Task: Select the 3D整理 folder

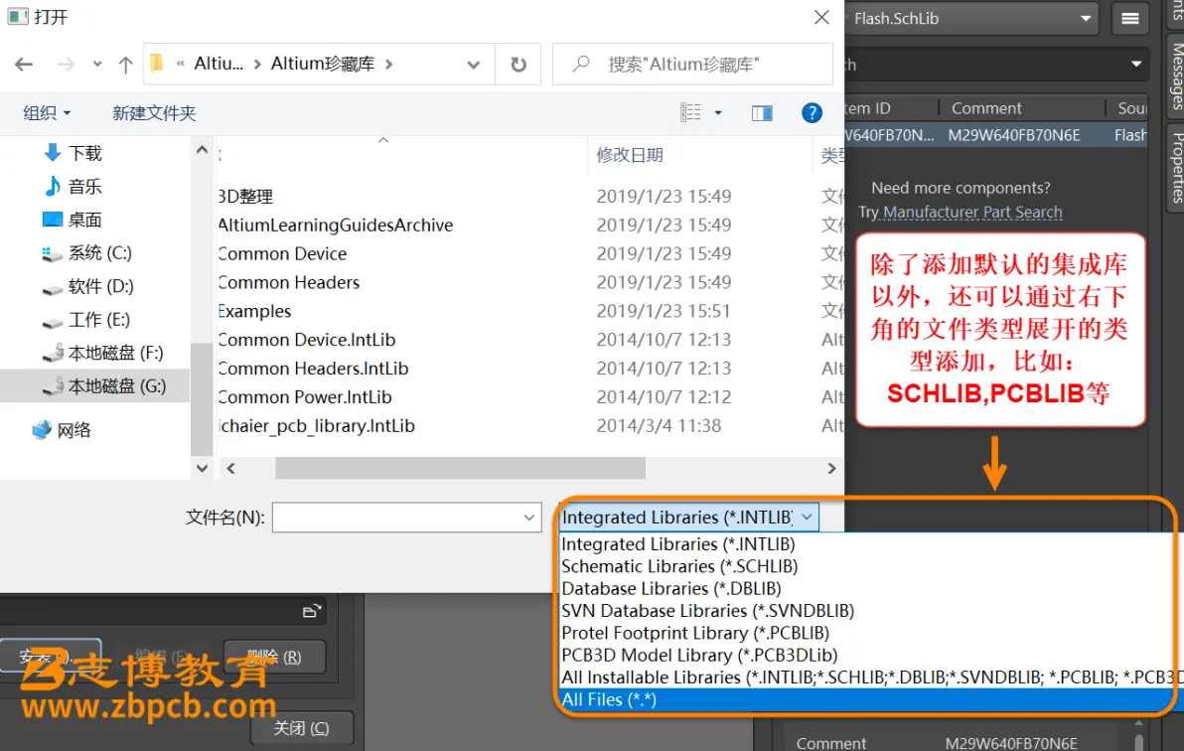Action: click(x=245, y=197)
